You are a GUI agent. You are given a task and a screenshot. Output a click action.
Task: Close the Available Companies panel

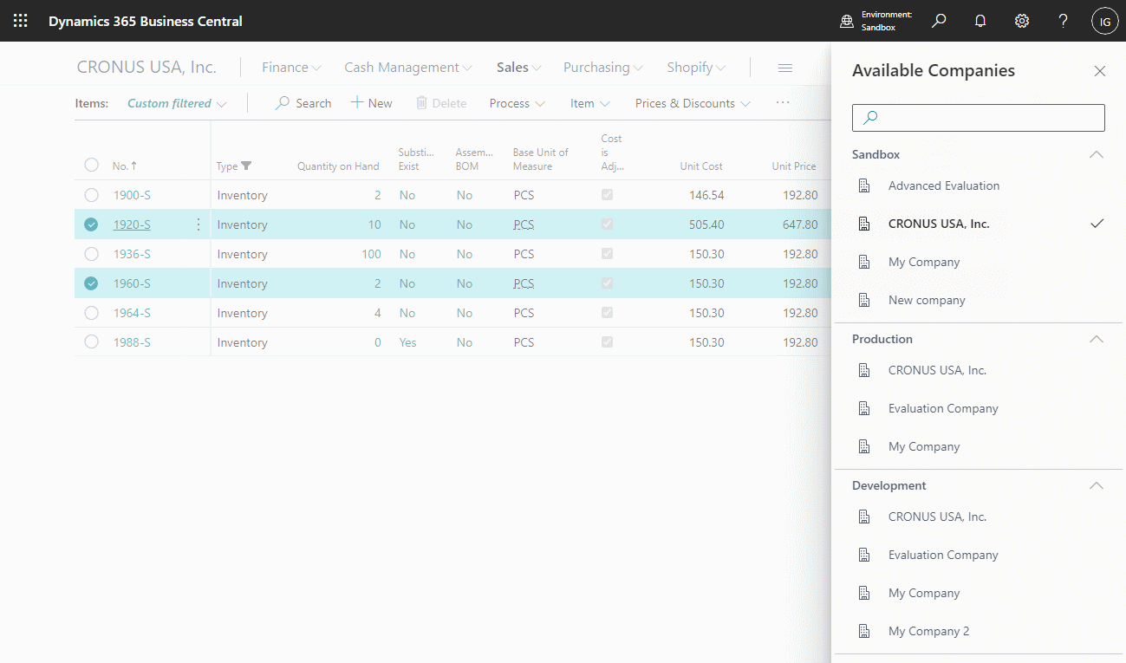pyautogui.click(x=1100, y=71)
